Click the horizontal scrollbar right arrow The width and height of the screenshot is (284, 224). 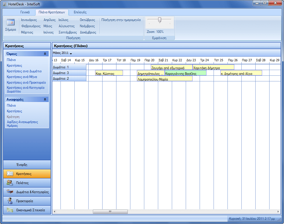pos(279,212)
